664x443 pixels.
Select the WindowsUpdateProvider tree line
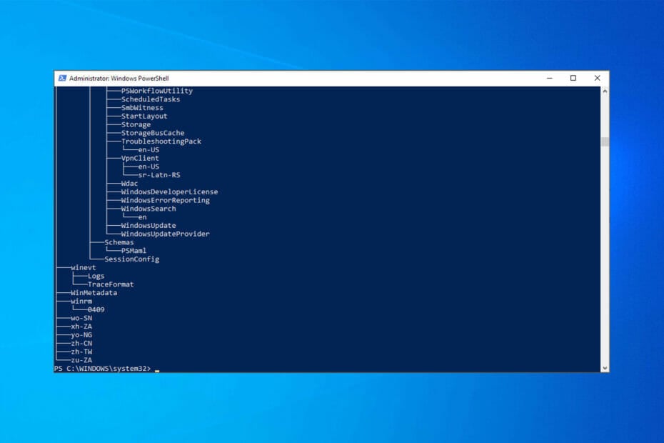166,234
